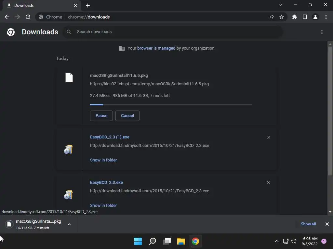Click the source URL under EasyBCD_2.3 (1).exe
Viewport: 333px width, 249px height.
150,146
